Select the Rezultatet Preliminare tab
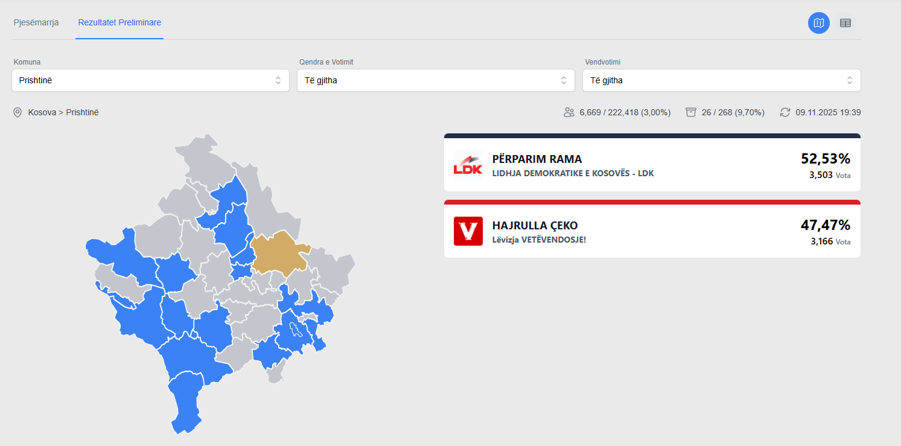901x446 pixels. point(119,23)
